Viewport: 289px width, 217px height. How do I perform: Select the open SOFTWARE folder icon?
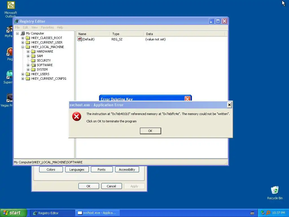33,65
